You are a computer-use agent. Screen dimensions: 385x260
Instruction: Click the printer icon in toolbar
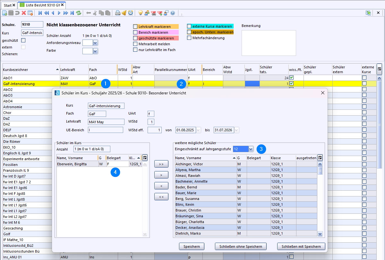coord(118,13)
